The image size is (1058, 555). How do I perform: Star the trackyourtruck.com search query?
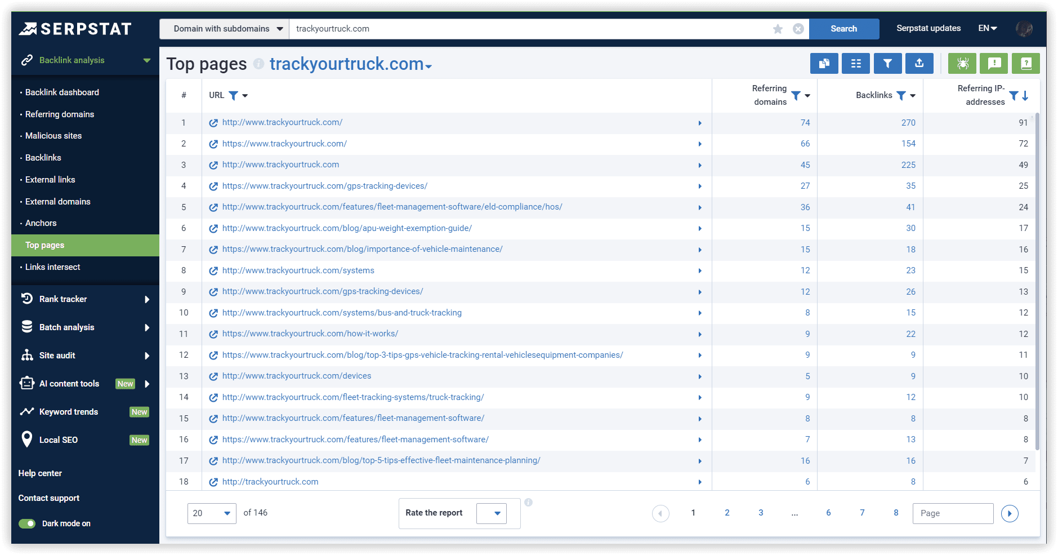[778, 29]
